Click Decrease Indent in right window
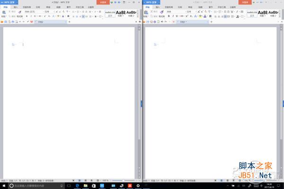The image size is (284, 189). pos(225,12)
